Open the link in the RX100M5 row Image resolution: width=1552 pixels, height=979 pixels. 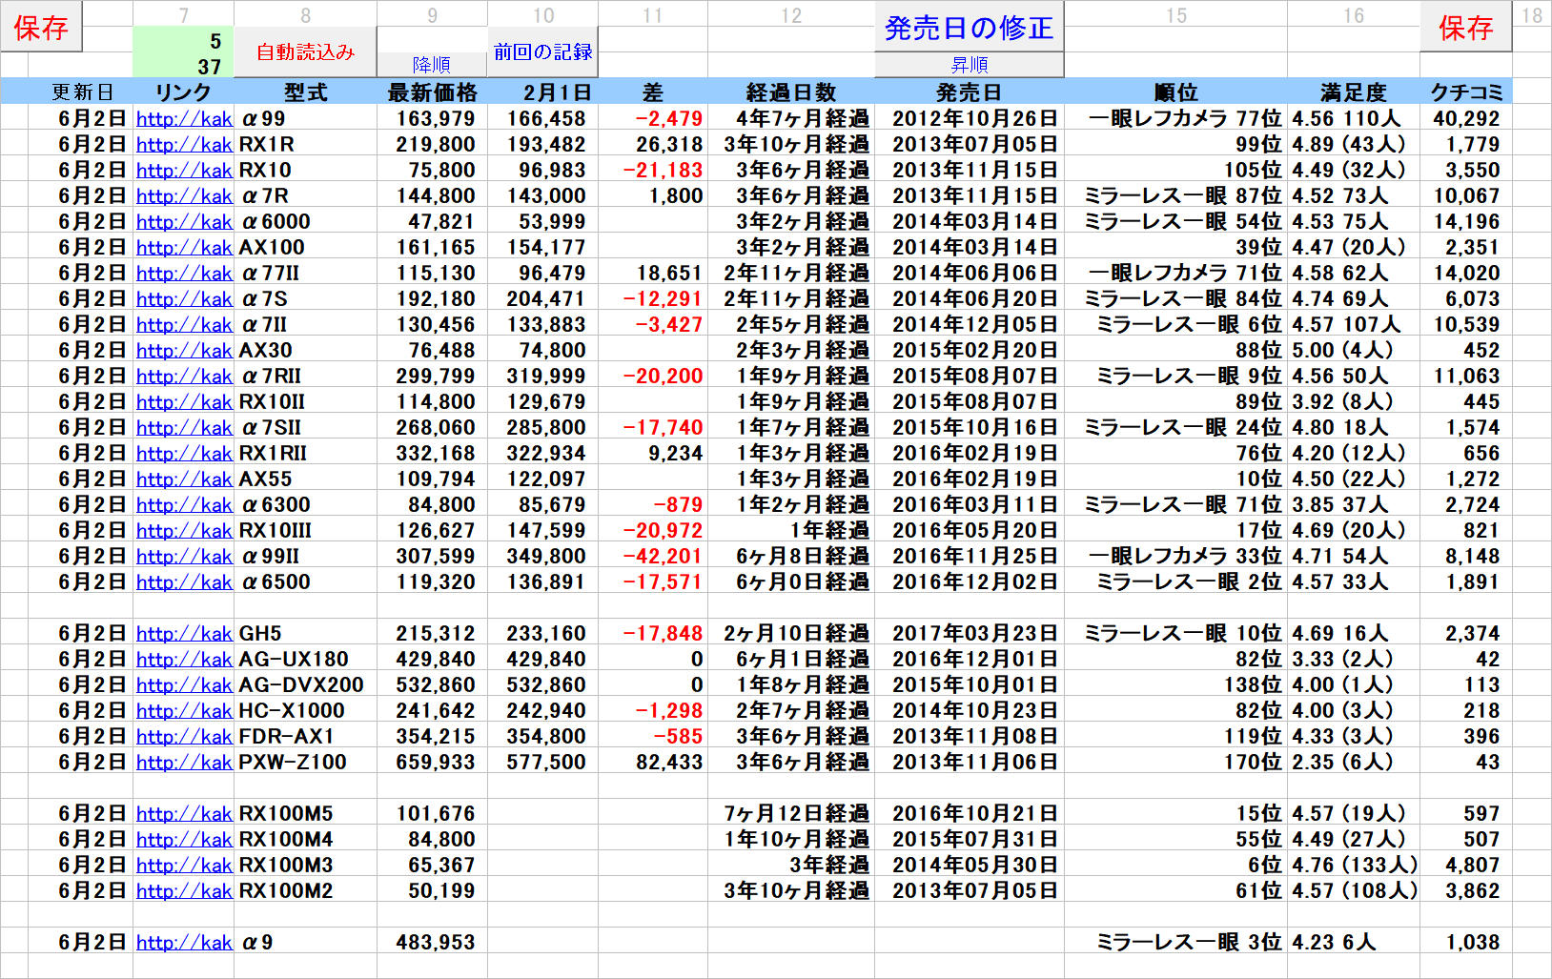(x=184, y=814)
